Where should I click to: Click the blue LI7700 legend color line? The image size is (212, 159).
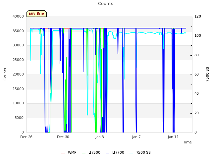click(107, 153)
